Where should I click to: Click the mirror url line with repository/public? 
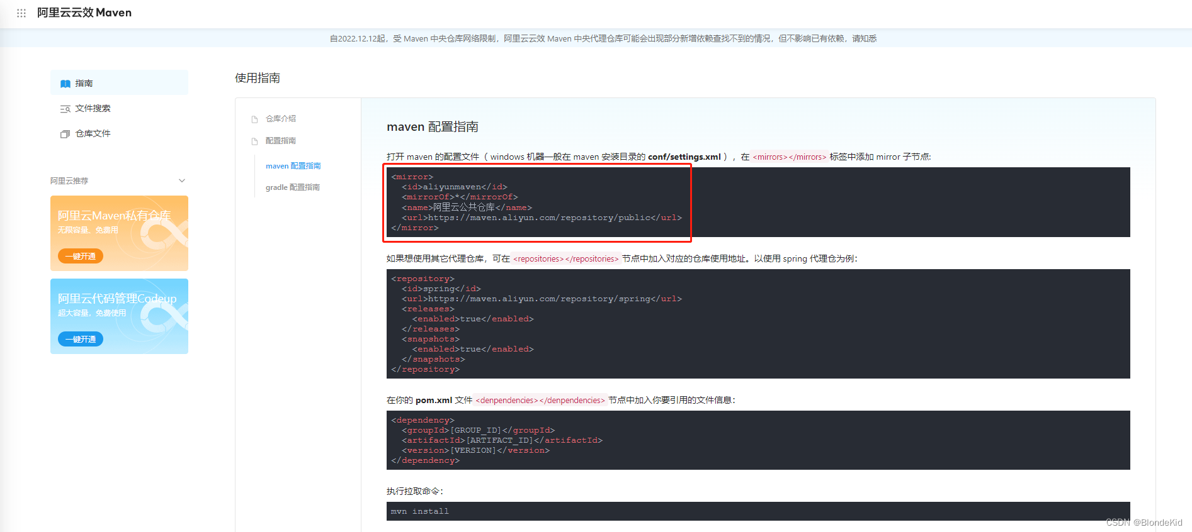point(542,218)
